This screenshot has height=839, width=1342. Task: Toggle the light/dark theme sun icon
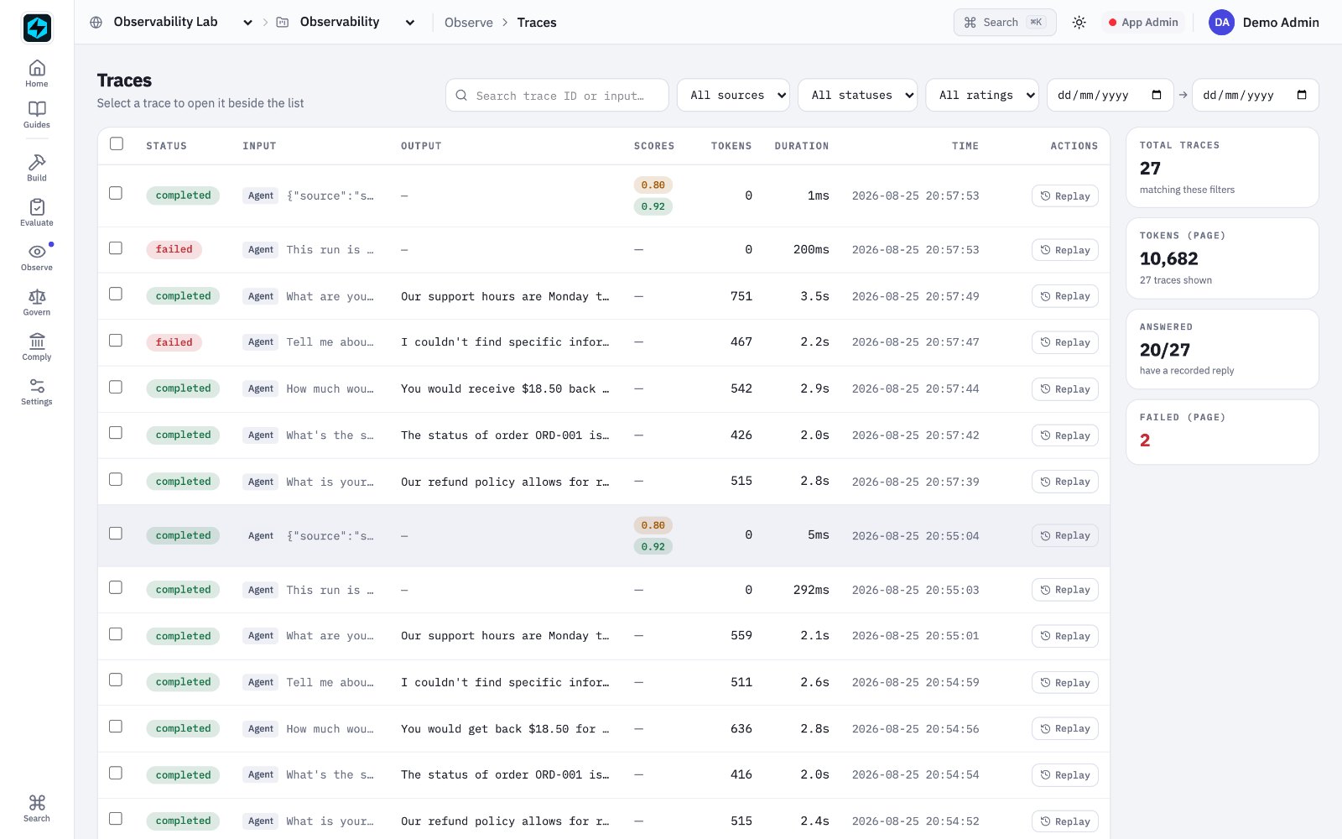coord(1079,23)
